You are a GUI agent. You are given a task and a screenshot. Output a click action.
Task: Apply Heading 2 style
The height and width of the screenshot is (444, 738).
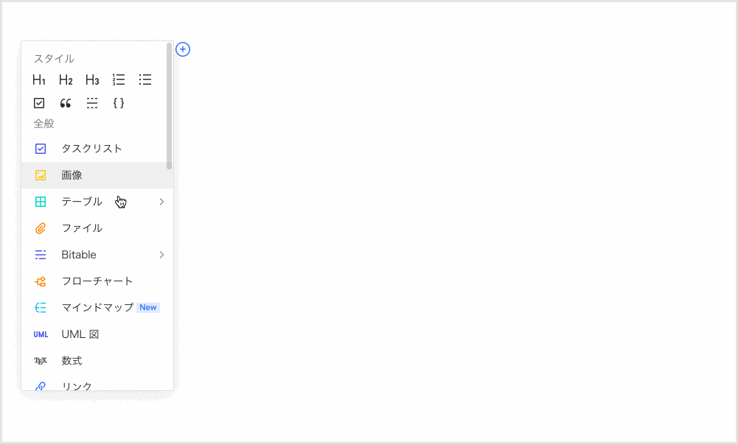(x=66, y=80)
